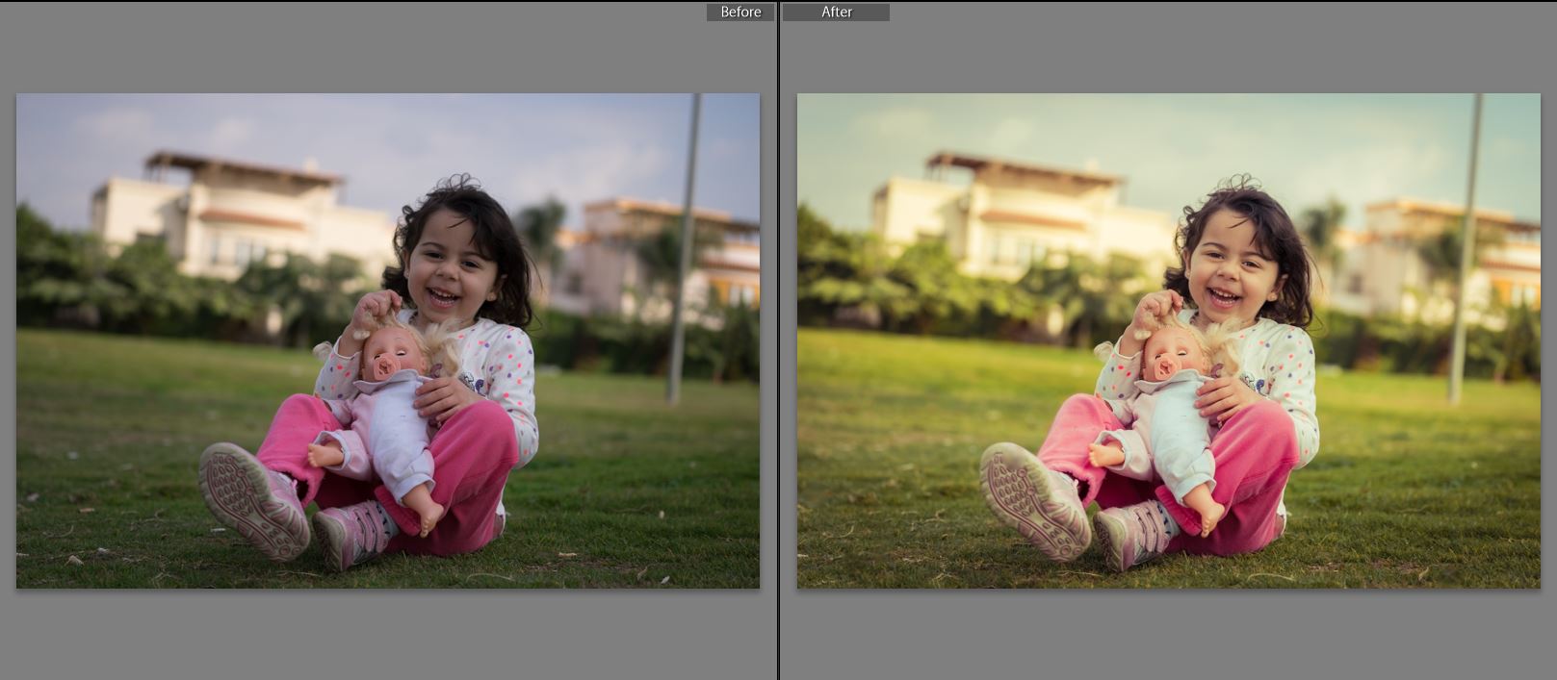Select the doll's white outfit in After photo
Image resolution: width=1557 pixels, height=680 pixels.
[x=1176, y=433]
